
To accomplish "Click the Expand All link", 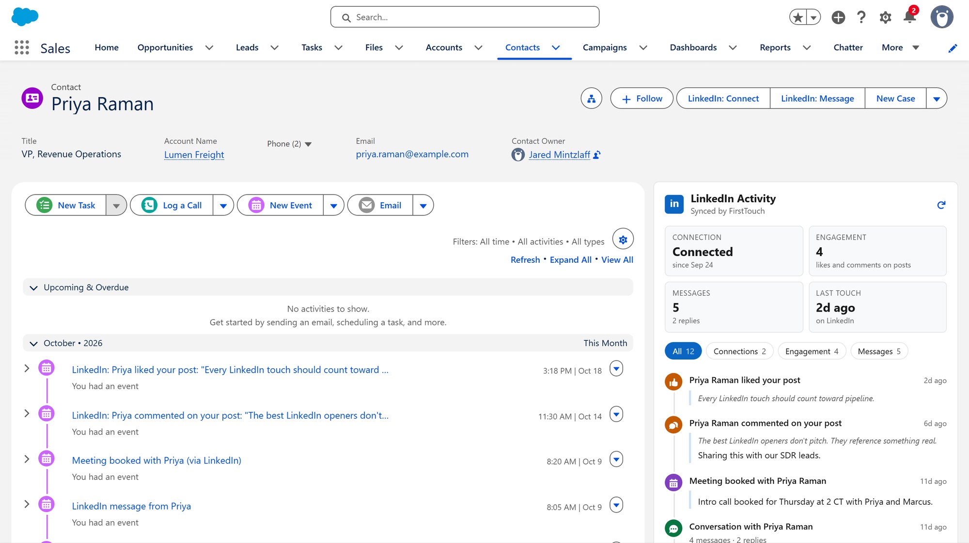I will pos(570,260).
